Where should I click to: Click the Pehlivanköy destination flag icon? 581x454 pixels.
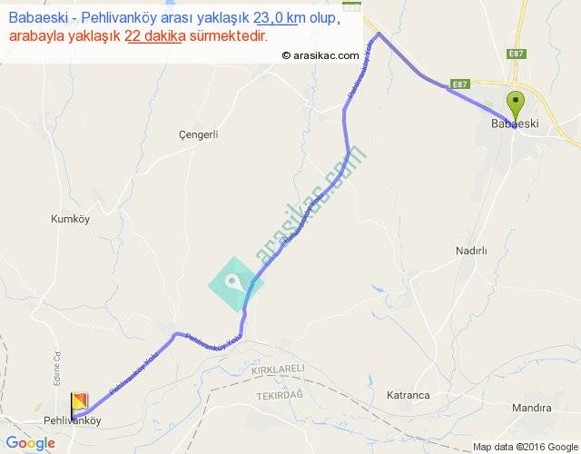pyautogui.click(x=79, y=406)
